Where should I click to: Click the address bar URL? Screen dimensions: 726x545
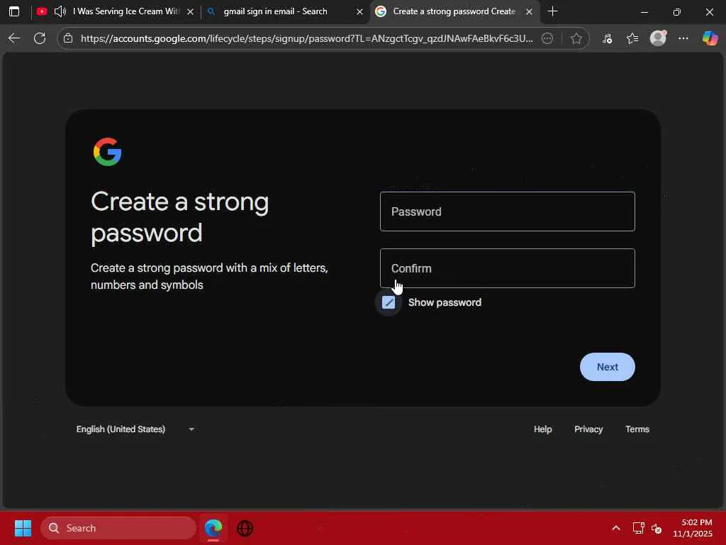point(306,38)
